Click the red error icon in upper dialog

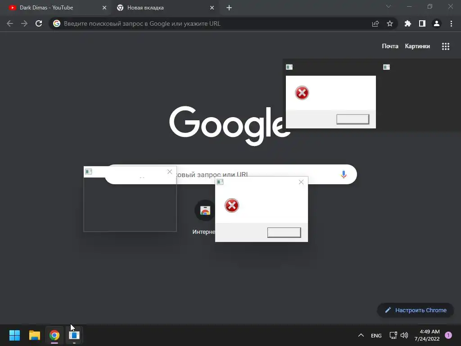(x=302, y=93)
